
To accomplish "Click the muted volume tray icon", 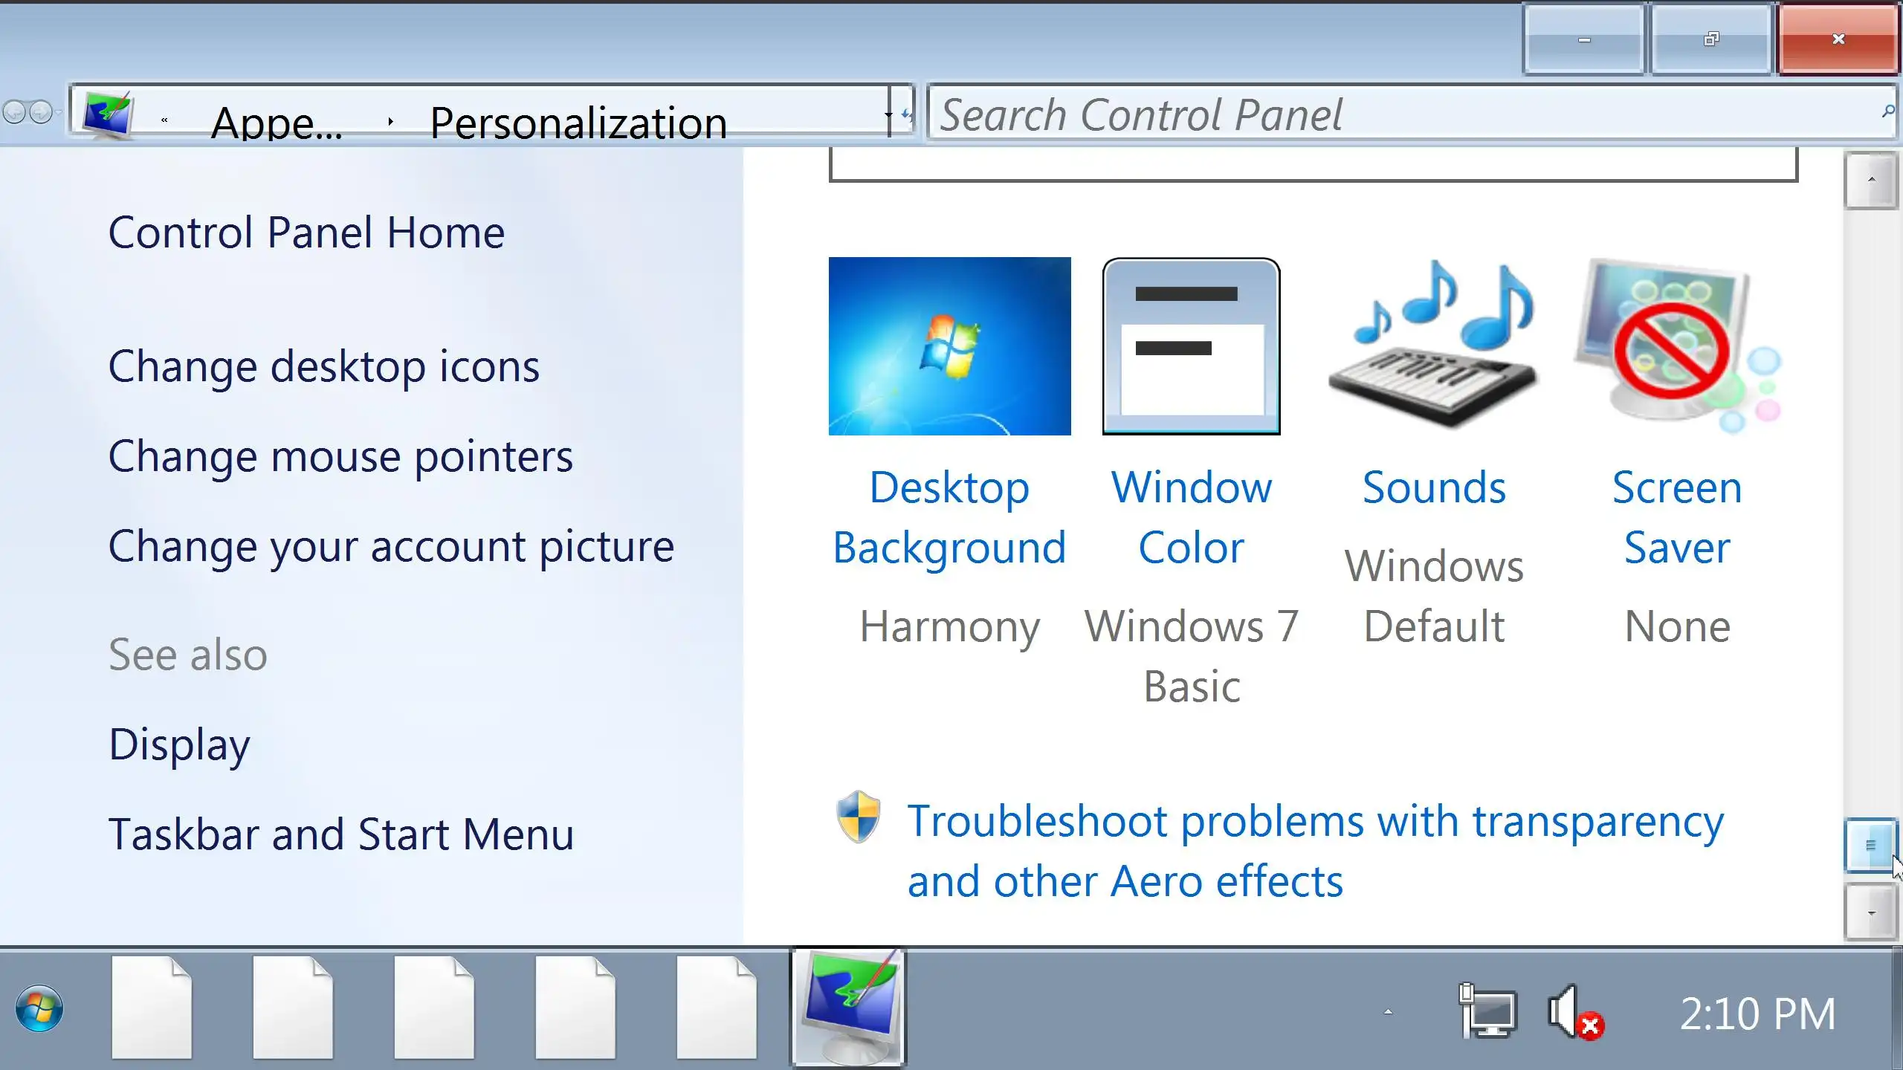I will (1574, 1012).
